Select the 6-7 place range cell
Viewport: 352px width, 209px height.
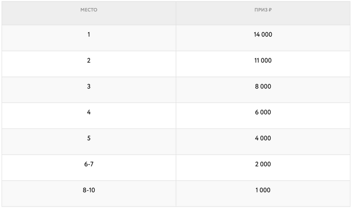point(89,164)
